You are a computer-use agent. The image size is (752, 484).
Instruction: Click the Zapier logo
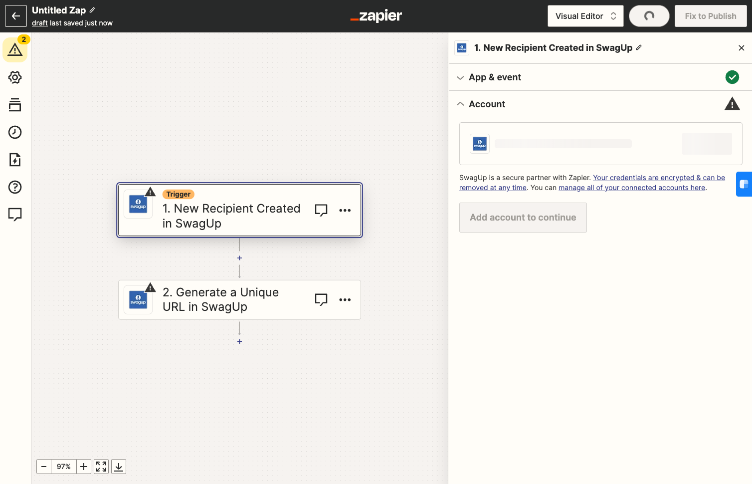[x=376, y=16]
